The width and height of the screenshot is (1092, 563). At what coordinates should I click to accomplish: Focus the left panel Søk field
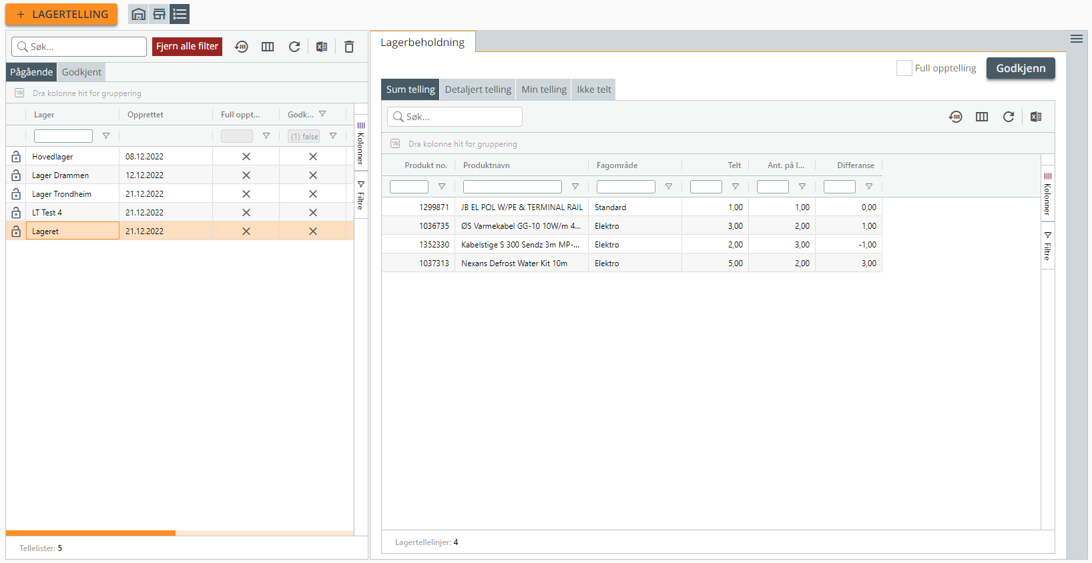[x=79, y=47]
